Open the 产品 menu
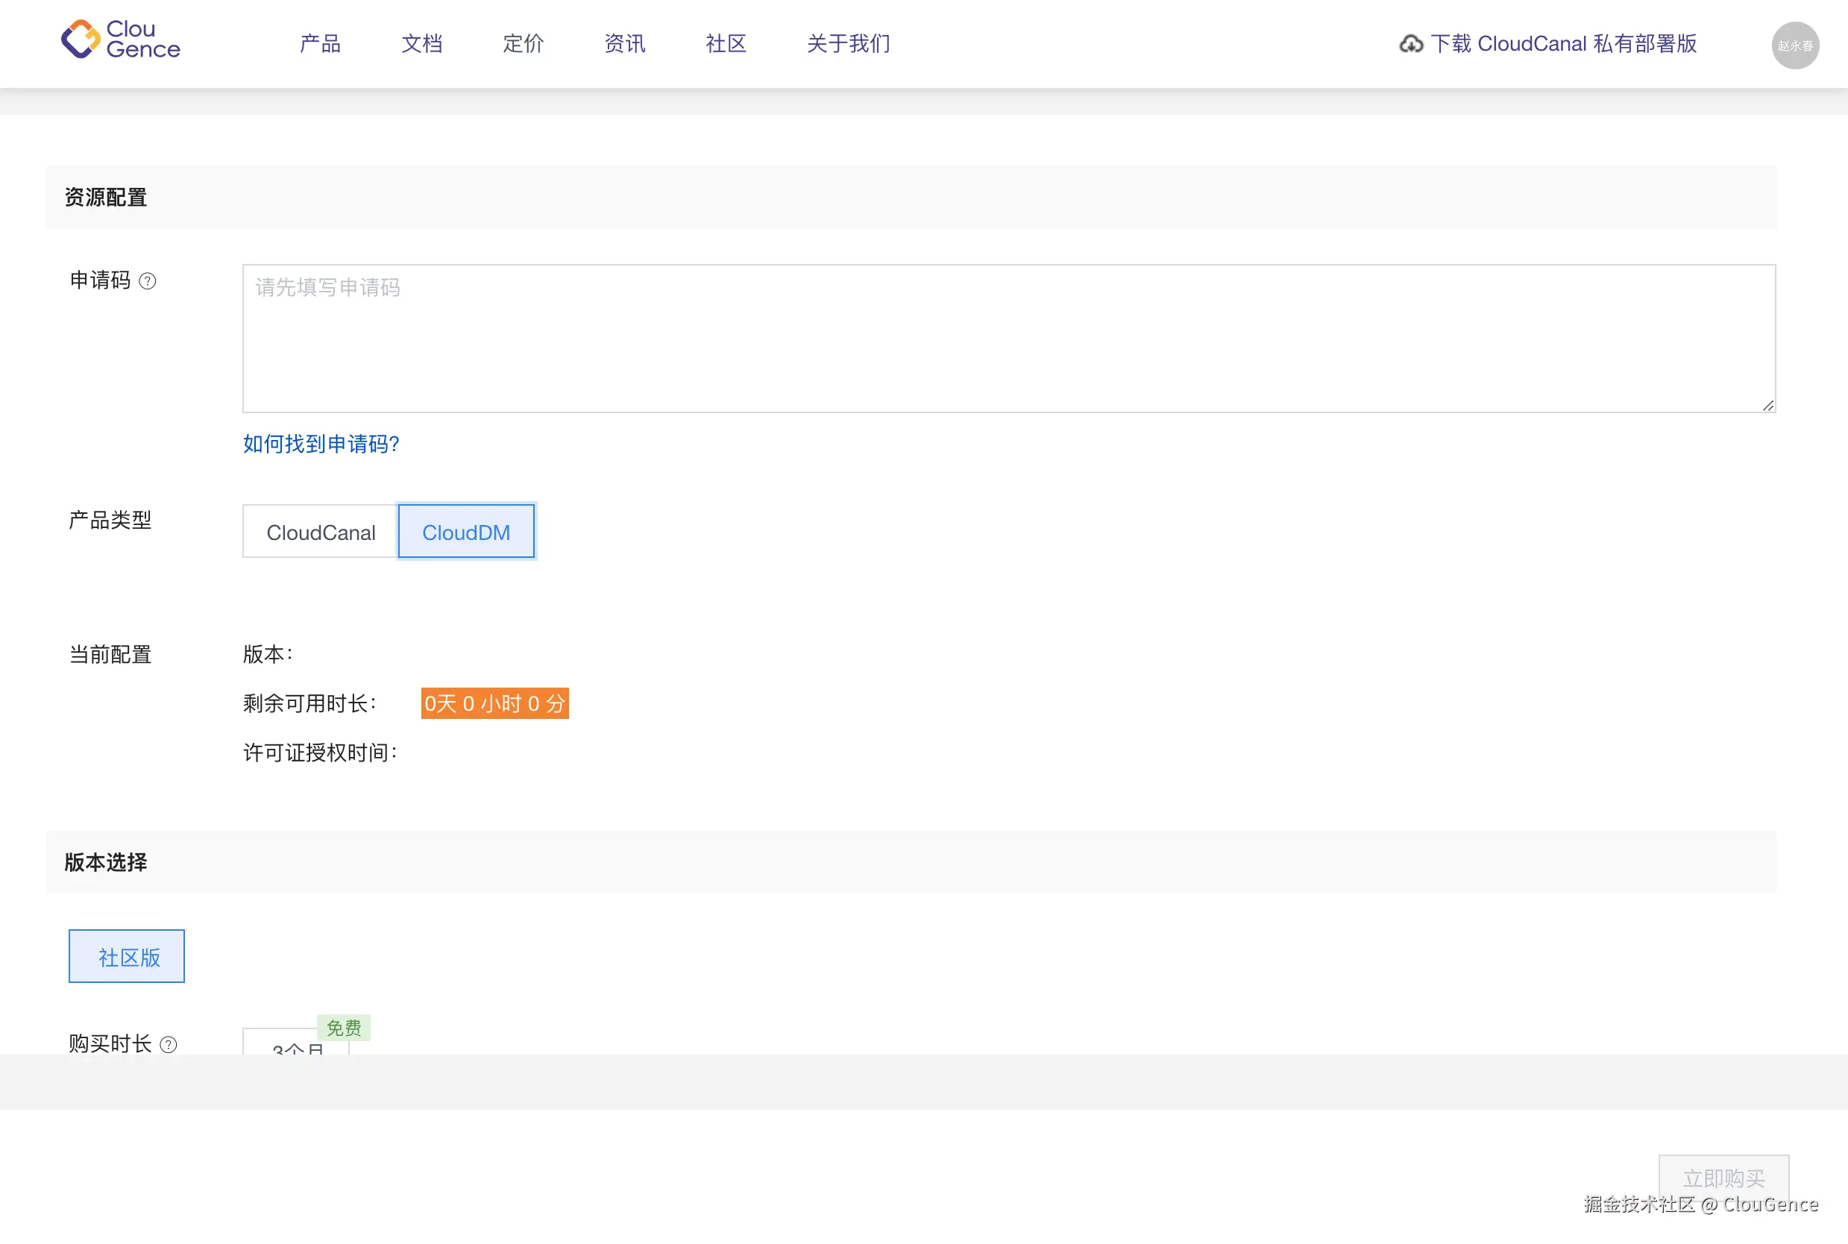The width and height of the screenshot is (1848, 1244). click(x=321, y=44)
